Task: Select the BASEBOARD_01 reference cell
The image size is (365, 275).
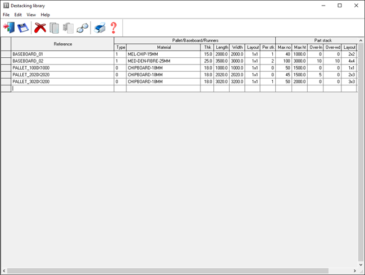Action: tap(62, 54)
